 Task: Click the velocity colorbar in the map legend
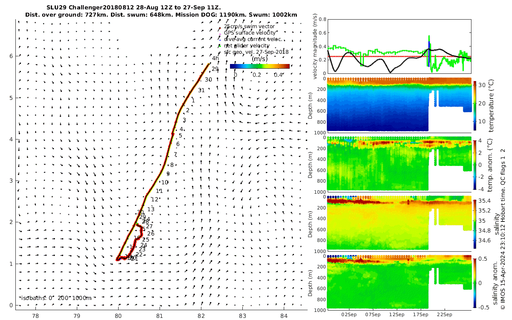[x=260, y=66]
